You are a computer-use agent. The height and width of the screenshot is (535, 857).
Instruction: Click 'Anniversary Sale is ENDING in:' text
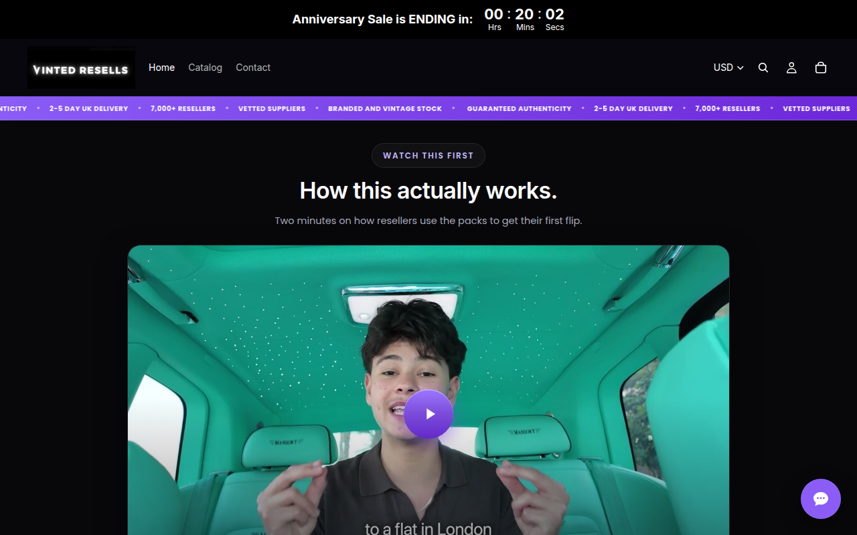click(382, 19)
